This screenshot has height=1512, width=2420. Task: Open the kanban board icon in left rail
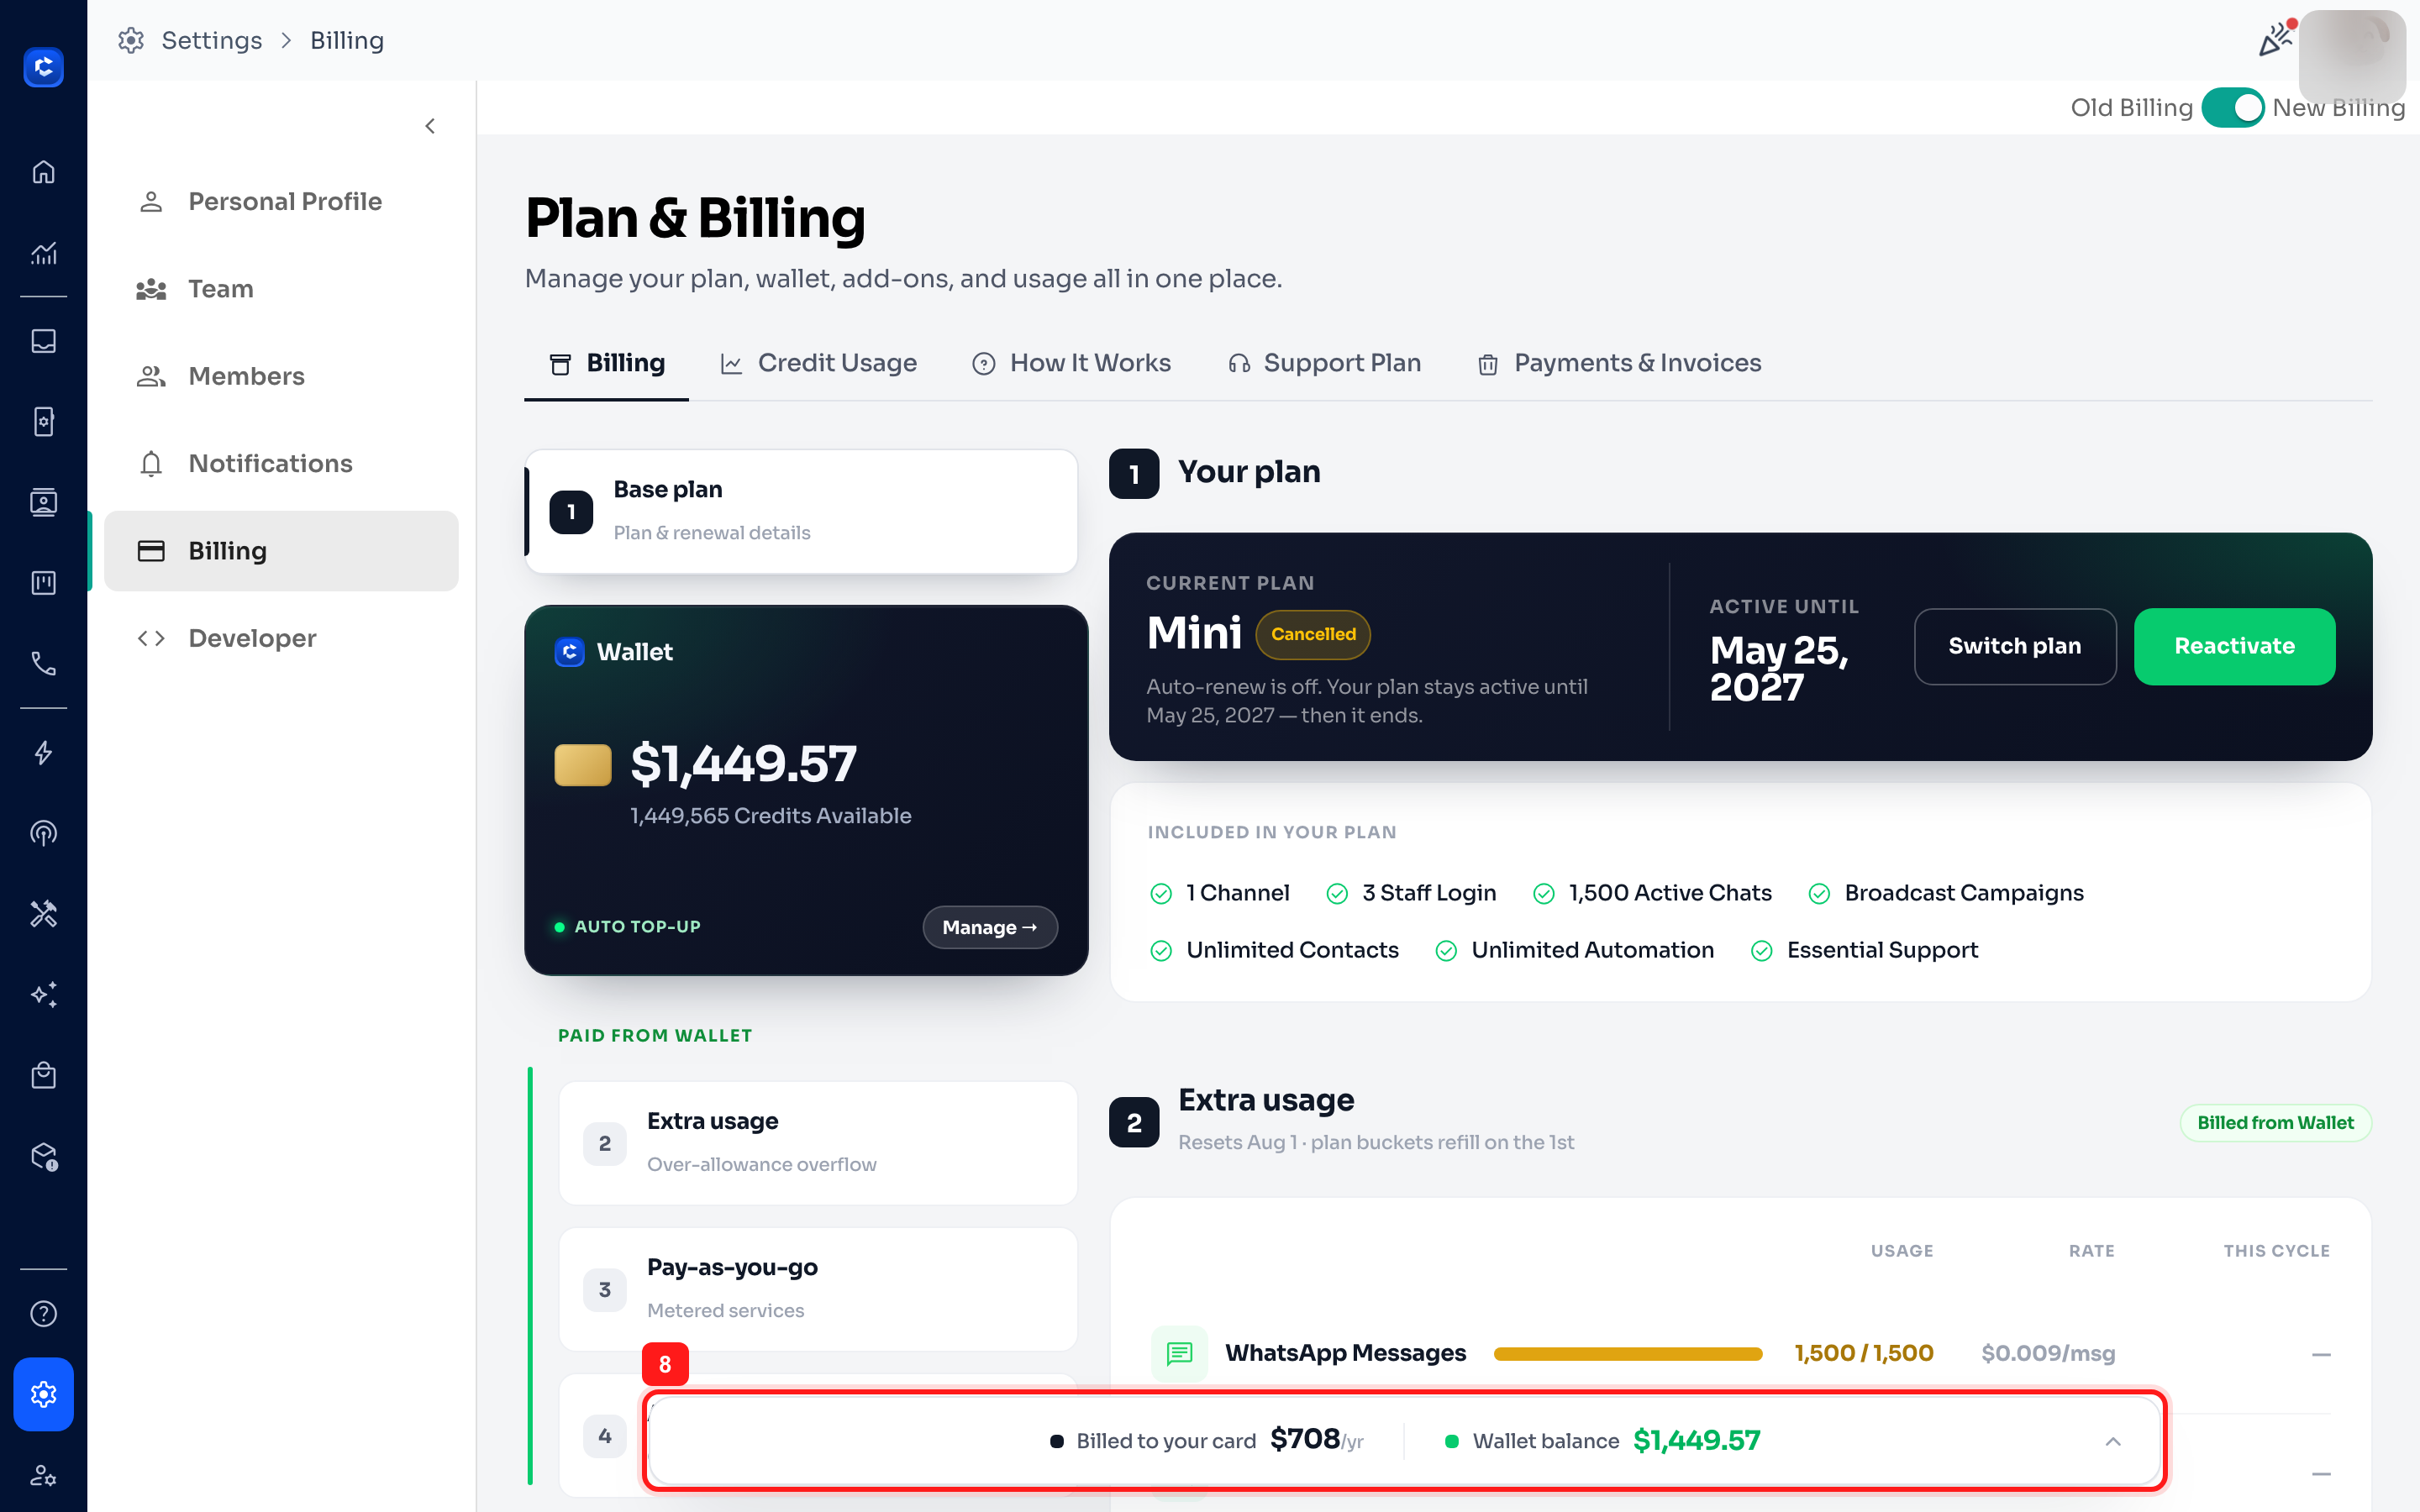pyautogui.click(x=43, y=583)
